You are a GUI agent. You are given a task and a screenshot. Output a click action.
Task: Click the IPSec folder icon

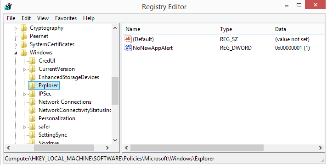[x=32, y=94]
